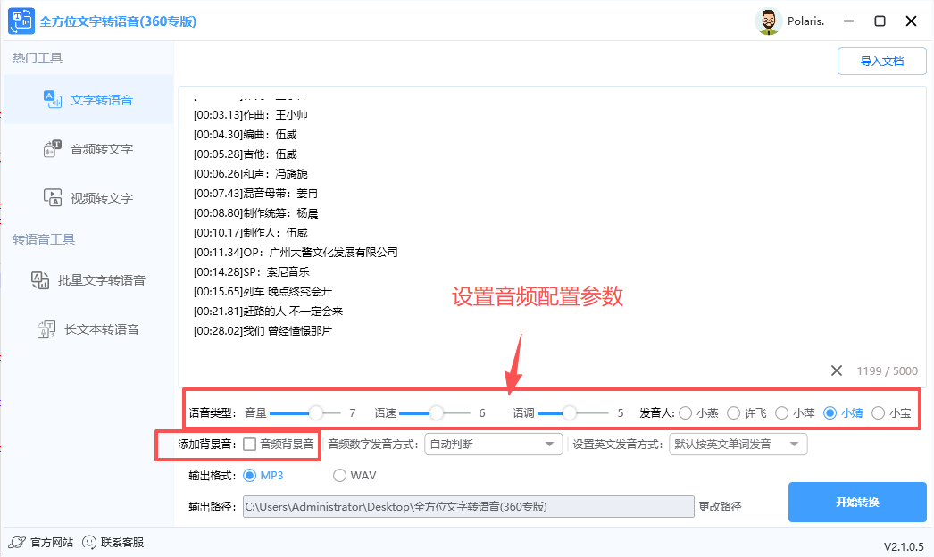Click the 音量 slider handle
The height and width of the screenshot is (557, 934).
pyautogui.click(x=317, y=413)
